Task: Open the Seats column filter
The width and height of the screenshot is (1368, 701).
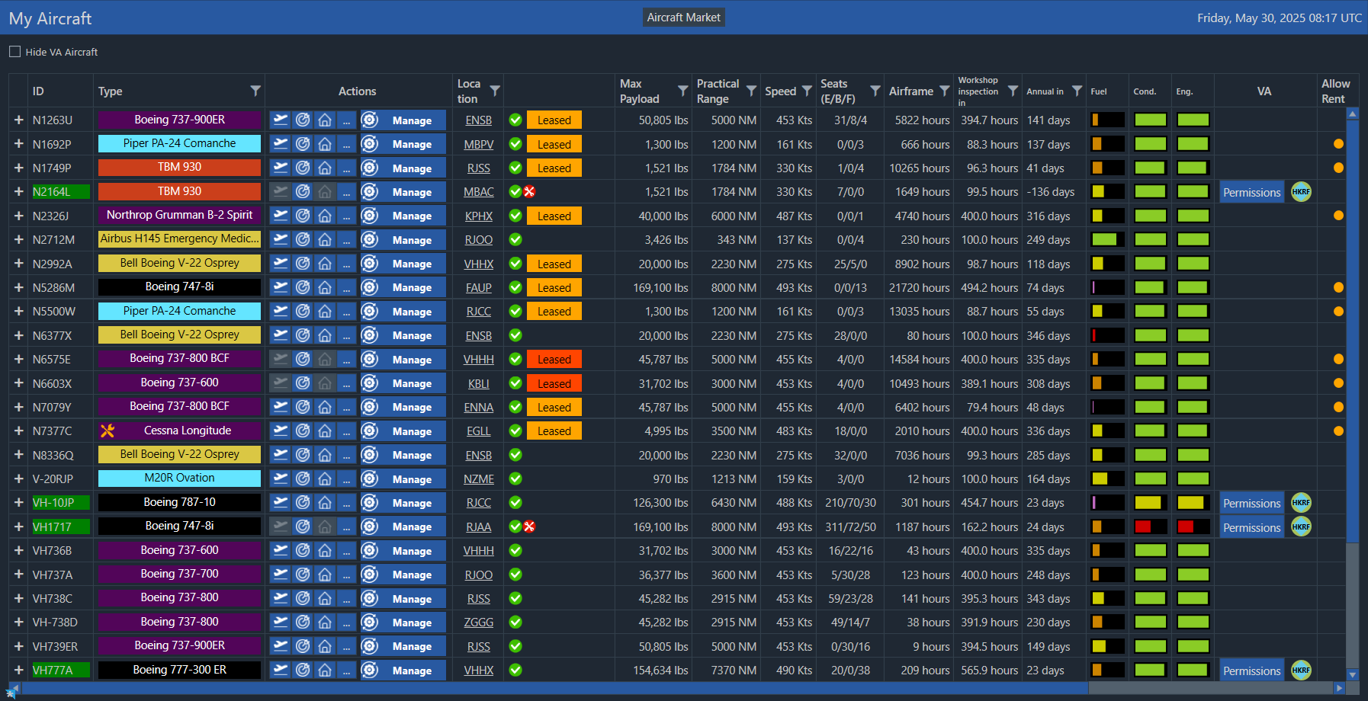Action: [x=875, y=91]
